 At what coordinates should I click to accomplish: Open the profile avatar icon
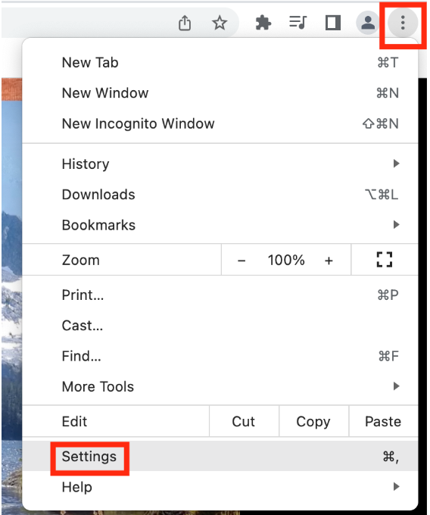point(368,23)
